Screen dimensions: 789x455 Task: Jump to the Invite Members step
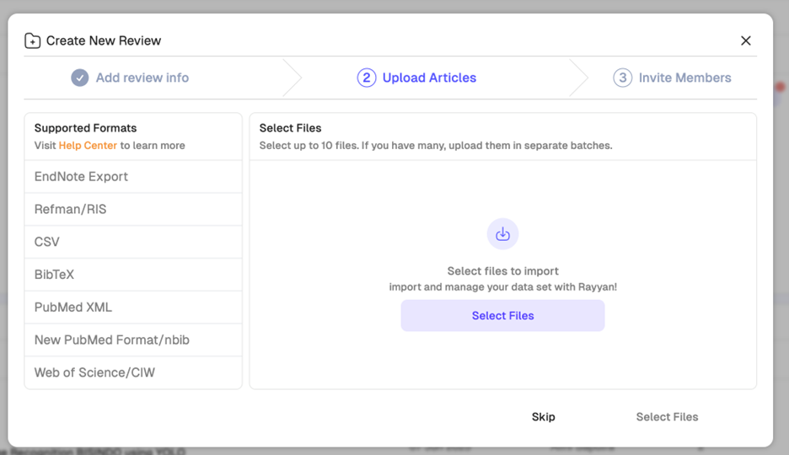coord(684,78)
